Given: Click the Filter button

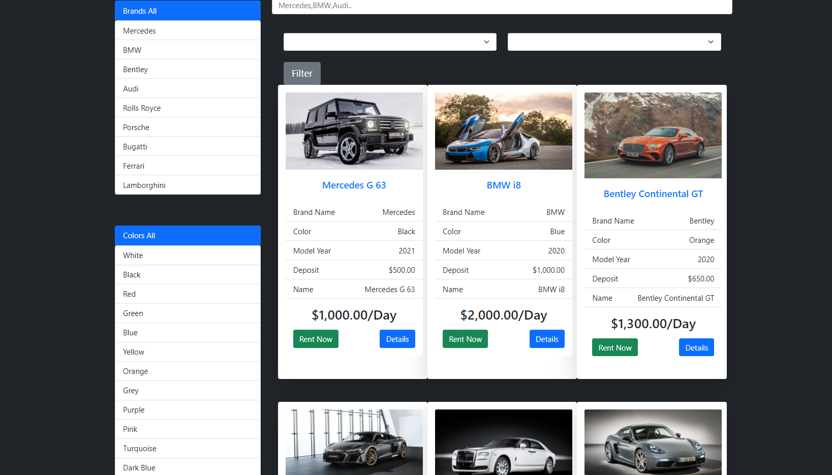Looking at the screenshot, I should point(301,73).
